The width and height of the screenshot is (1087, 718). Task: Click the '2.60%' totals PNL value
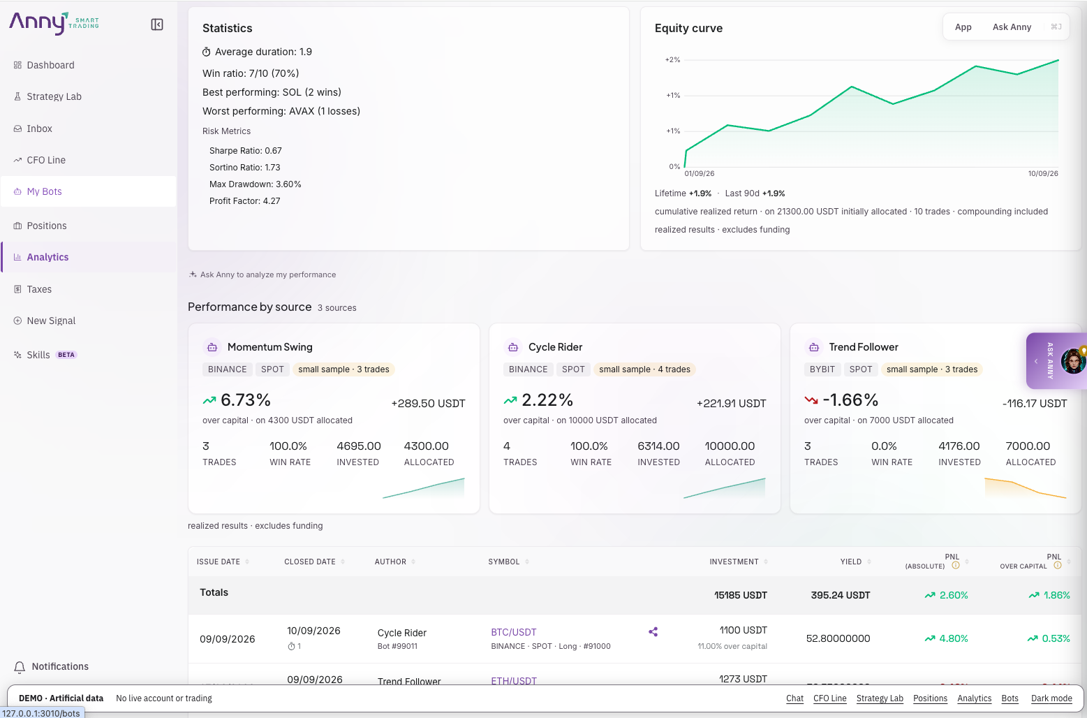tap(954, 596)
